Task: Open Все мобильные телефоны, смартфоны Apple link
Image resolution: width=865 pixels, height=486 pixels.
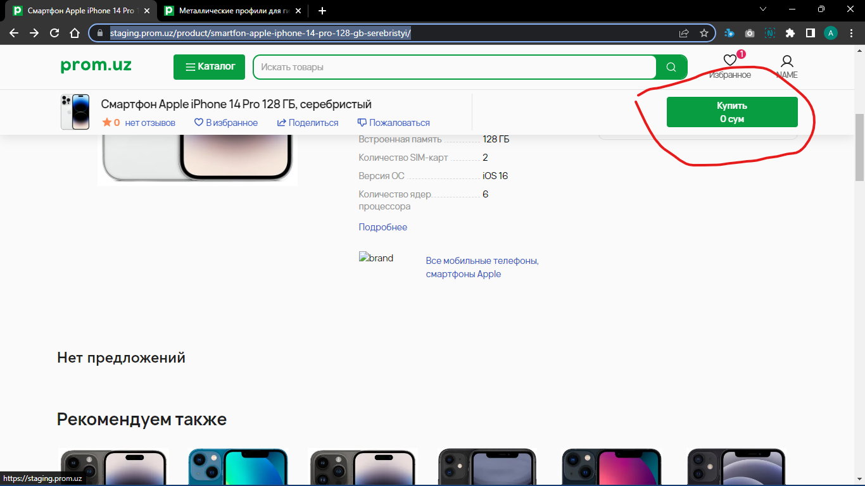Action: [482, 268]
